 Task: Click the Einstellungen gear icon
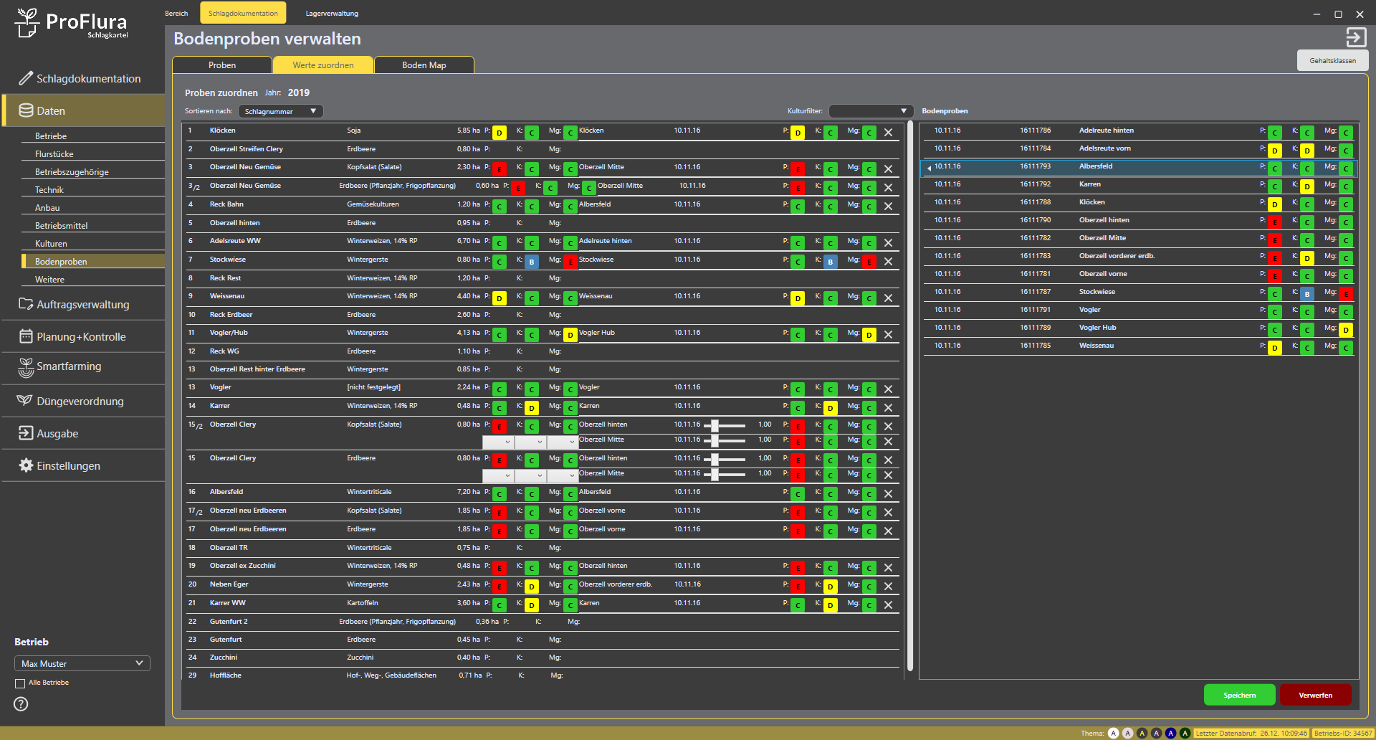26,465
